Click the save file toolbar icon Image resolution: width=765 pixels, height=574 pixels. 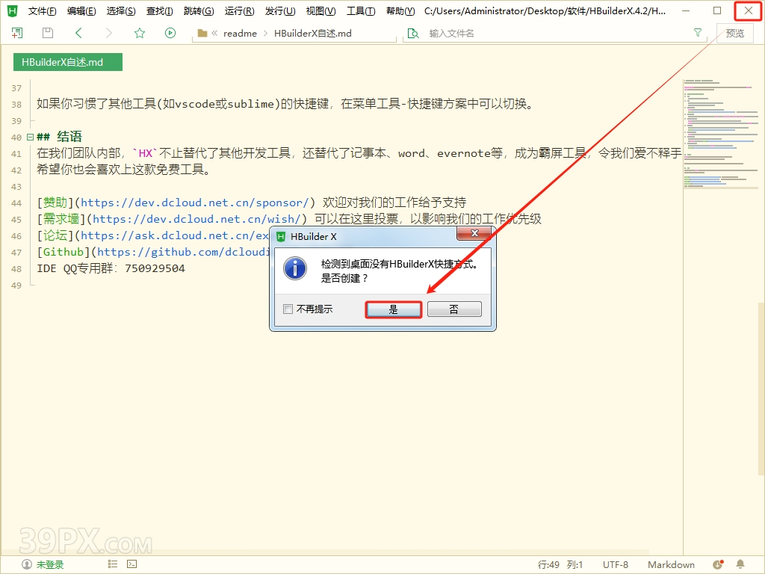pyautogui.click(x=47, y=33)
